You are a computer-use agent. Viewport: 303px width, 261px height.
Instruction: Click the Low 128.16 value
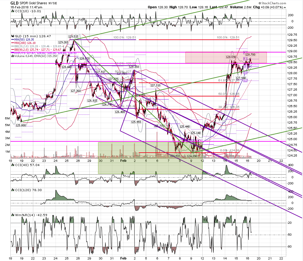(x=199, y=7)
